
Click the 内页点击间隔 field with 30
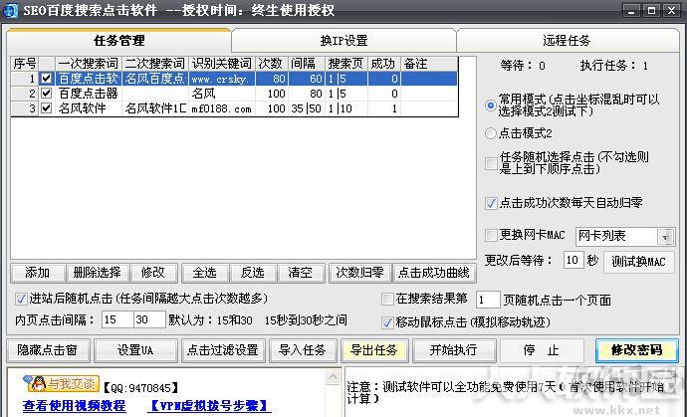coord(149,319)
